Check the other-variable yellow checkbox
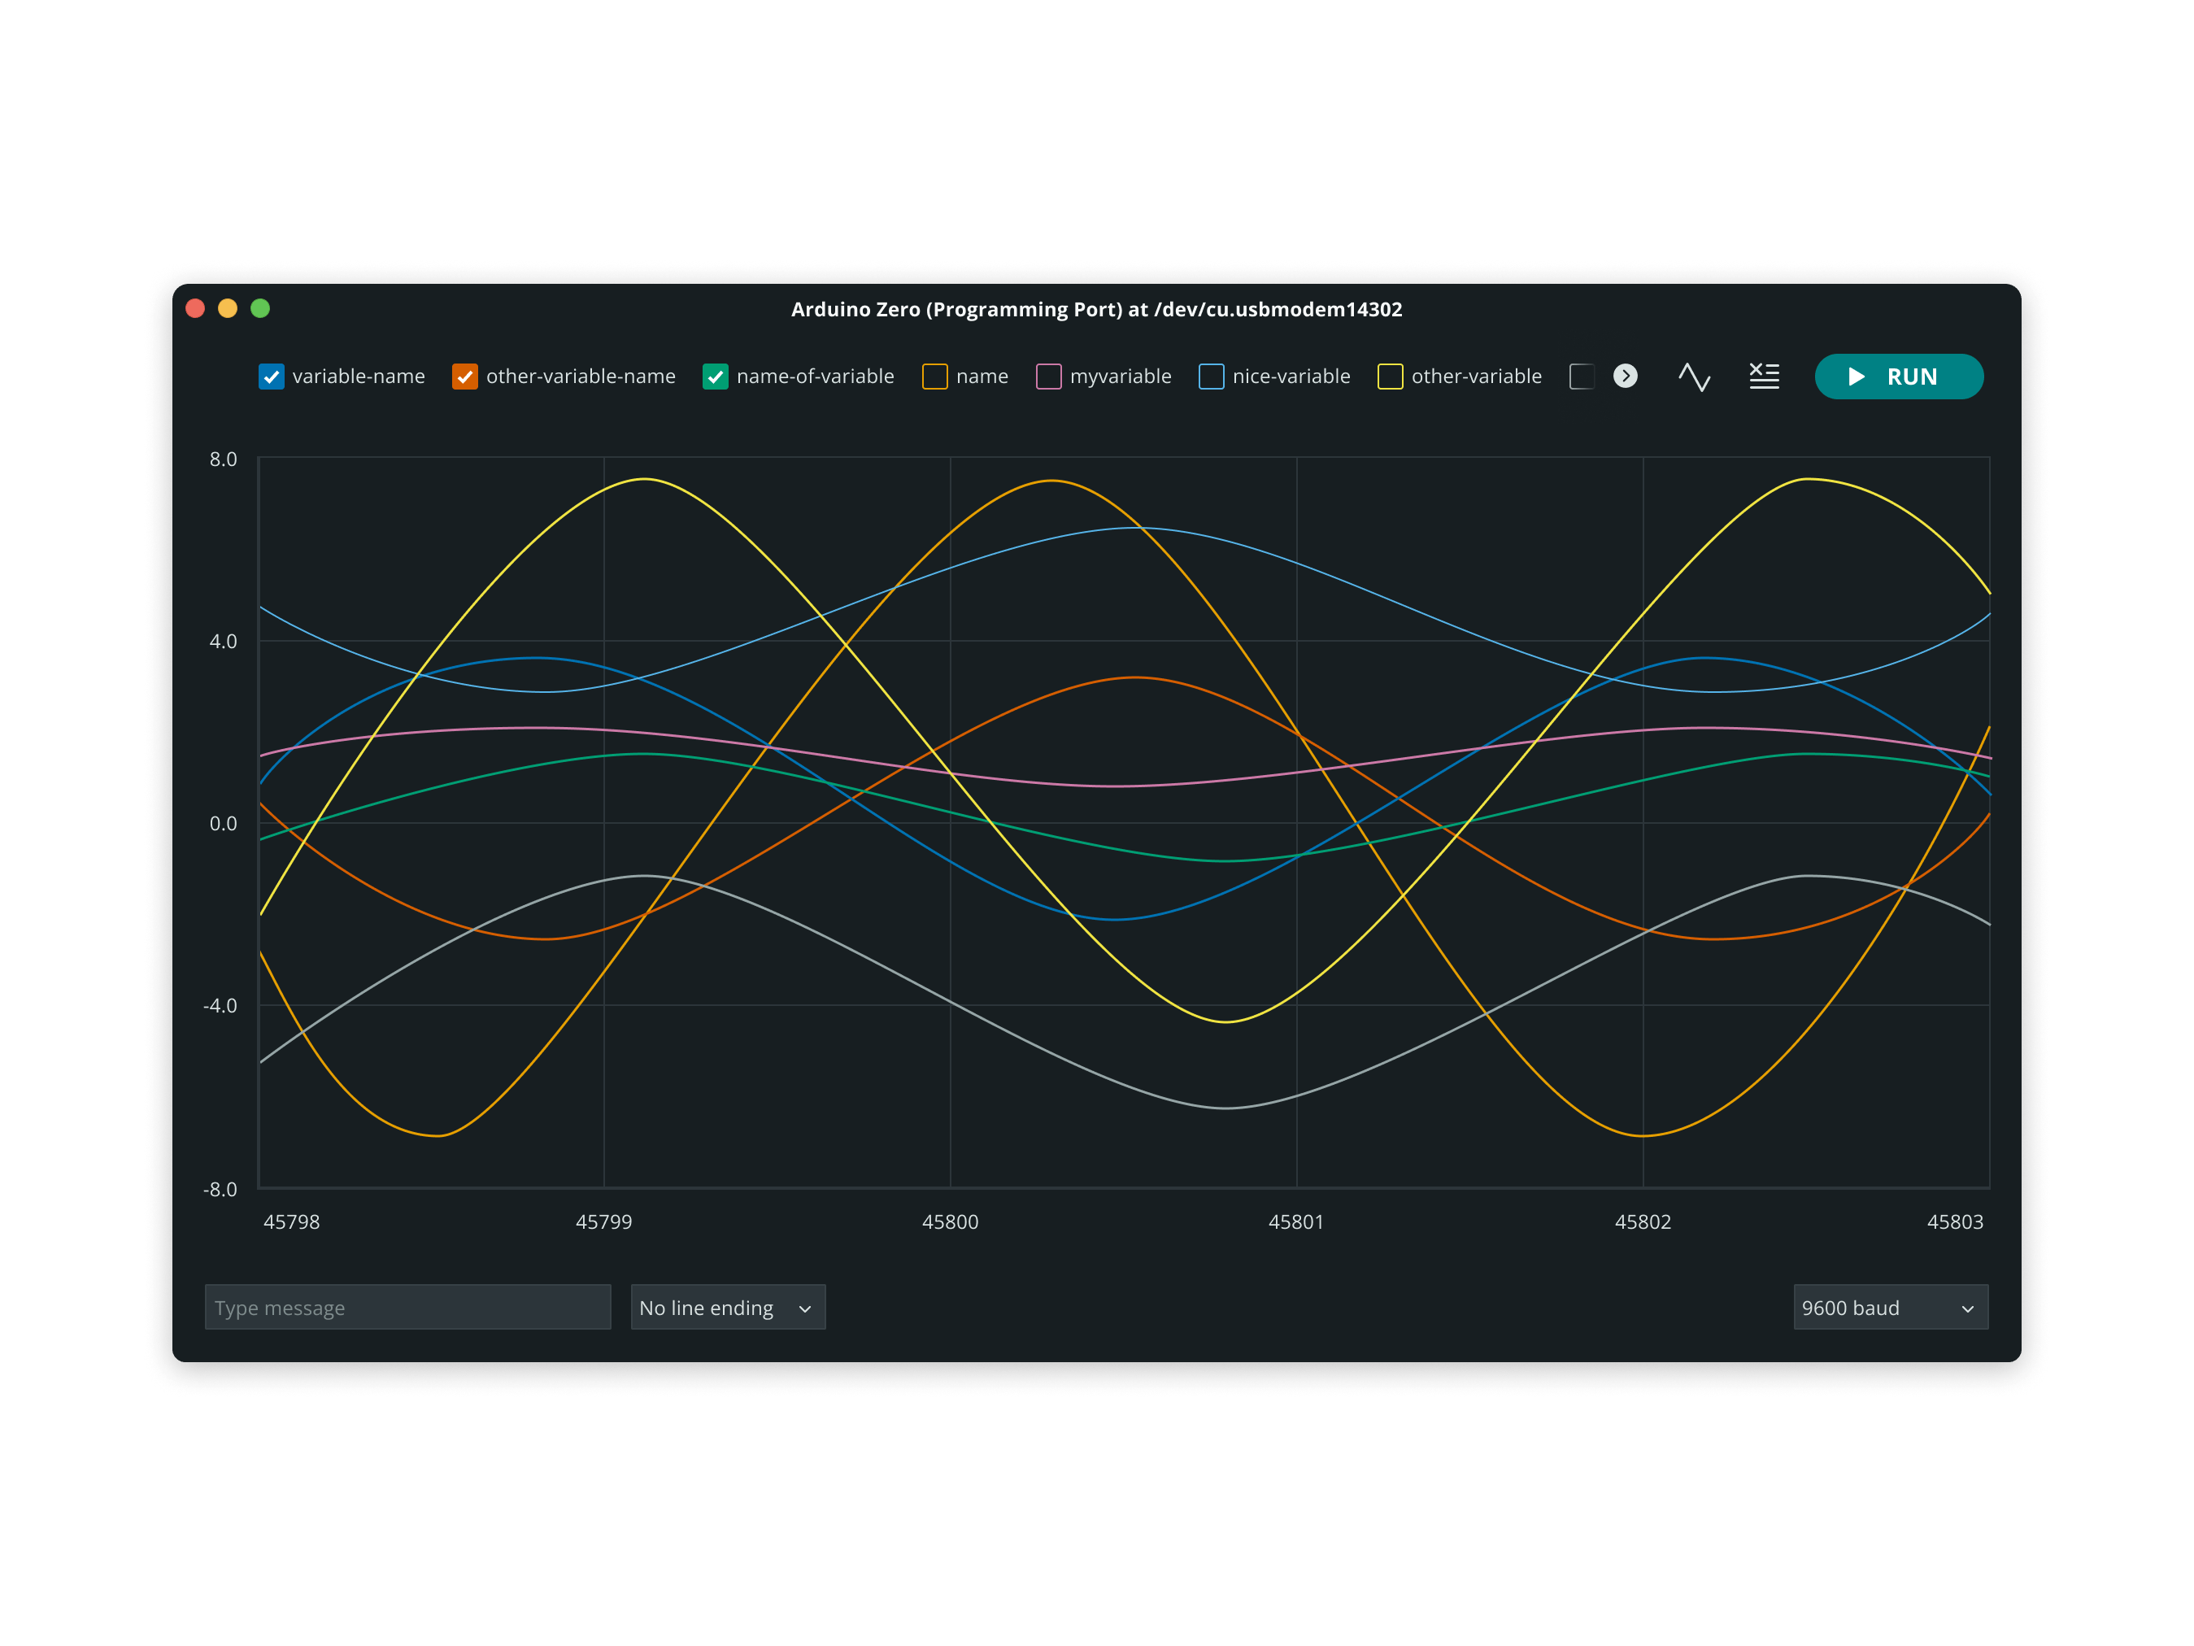Viewport: 2194px width, 1646px height. click(1390, 377)
